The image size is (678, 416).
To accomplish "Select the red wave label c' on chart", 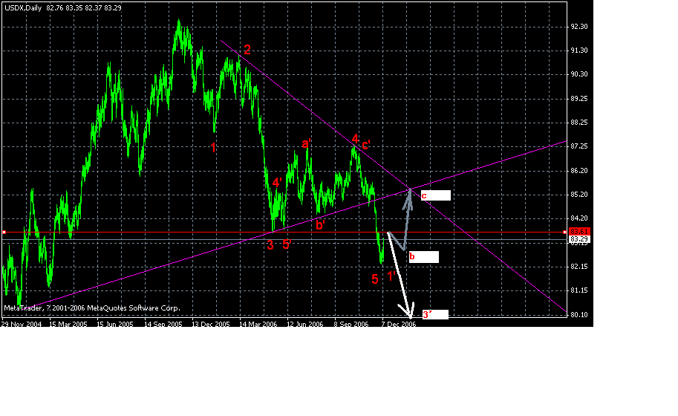I will (366, 145).
